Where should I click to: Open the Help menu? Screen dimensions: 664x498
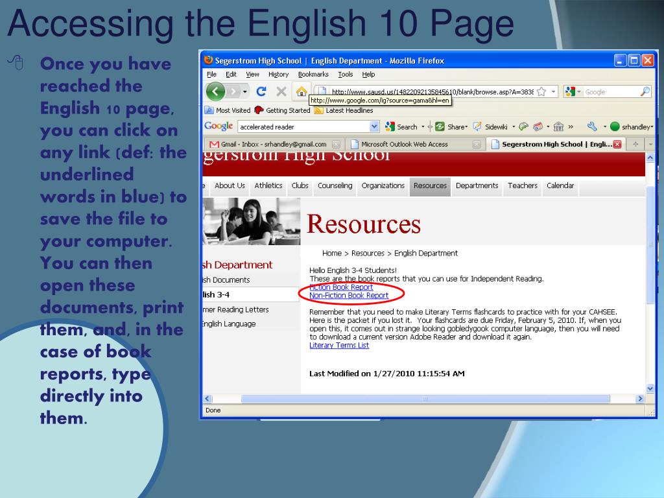click(x=368, y=74)
